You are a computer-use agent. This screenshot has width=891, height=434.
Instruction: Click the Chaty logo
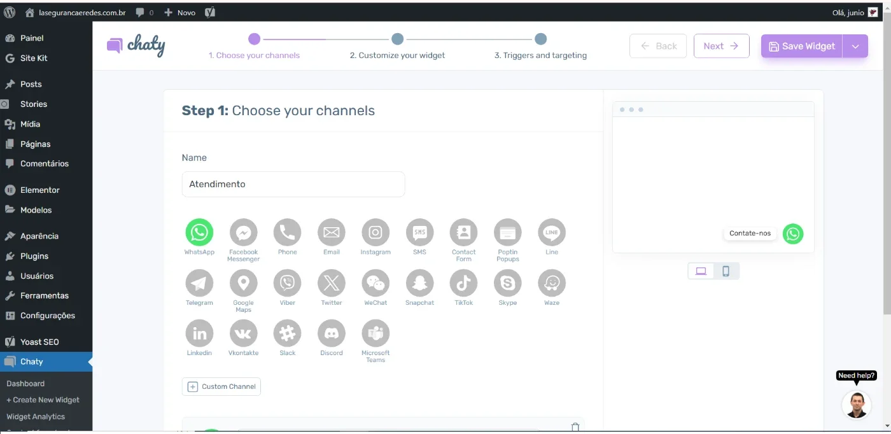[136, 46]
